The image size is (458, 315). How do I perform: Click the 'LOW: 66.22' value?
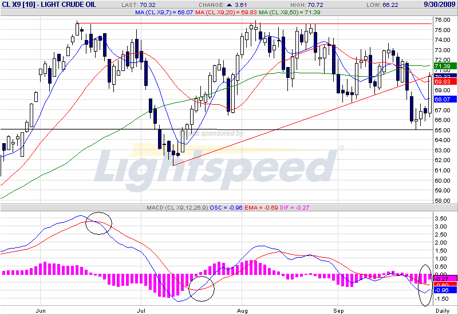tap(382, 5)
